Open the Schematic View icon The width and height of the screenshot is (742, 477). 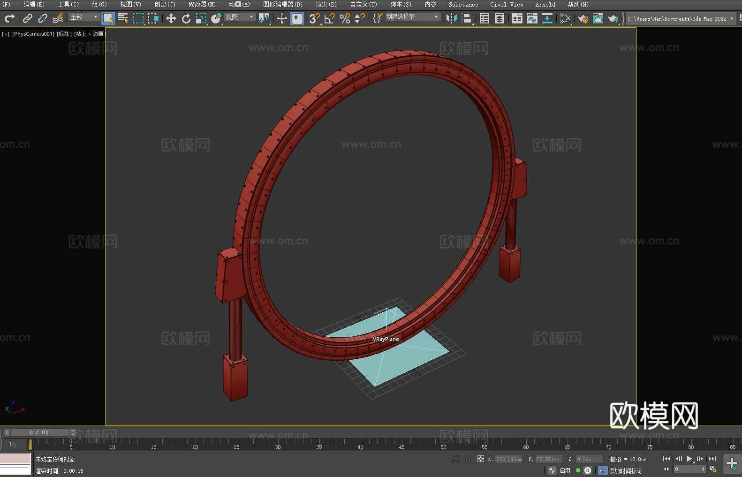coord(565,18)
